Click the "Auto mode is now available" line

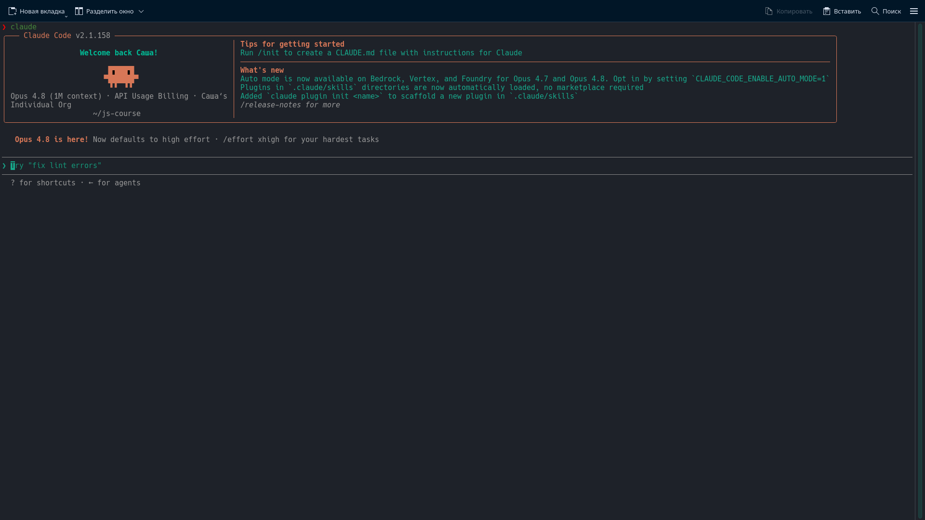point(535,79)
